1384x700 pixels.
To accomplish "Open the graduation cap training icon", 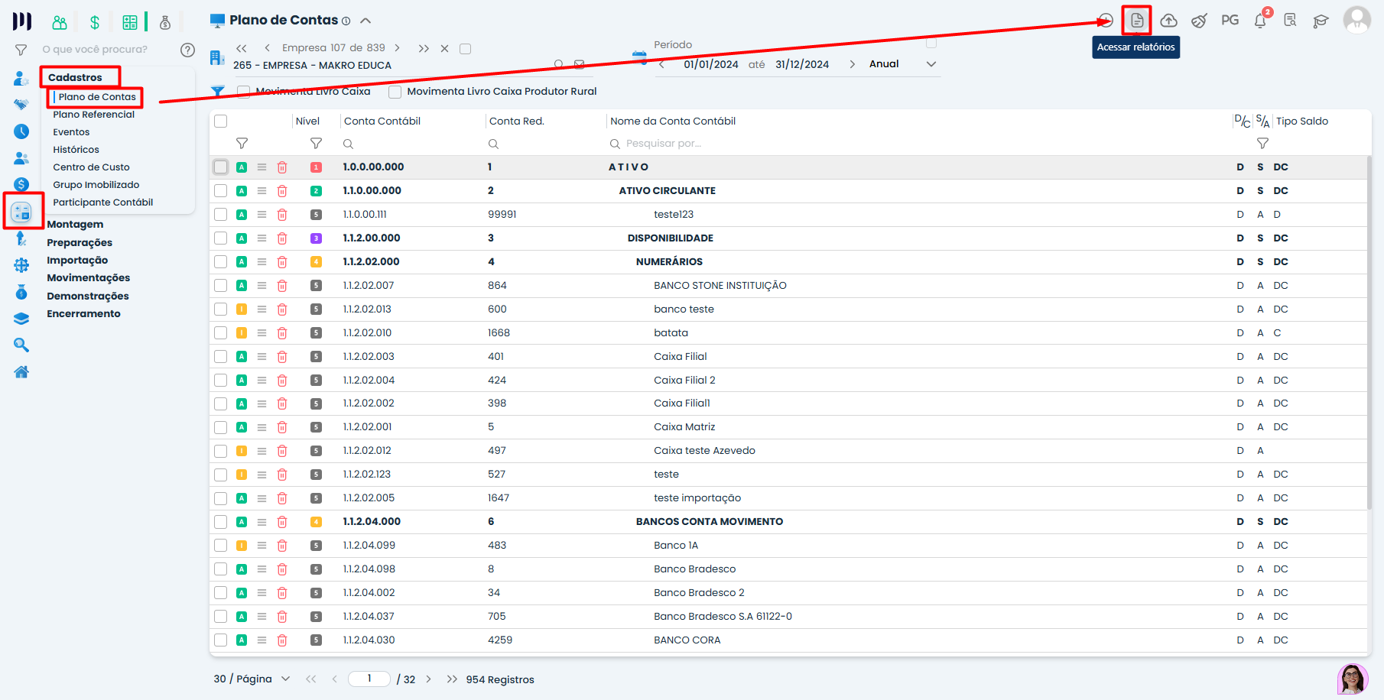I will click(x=1321, y=21).
